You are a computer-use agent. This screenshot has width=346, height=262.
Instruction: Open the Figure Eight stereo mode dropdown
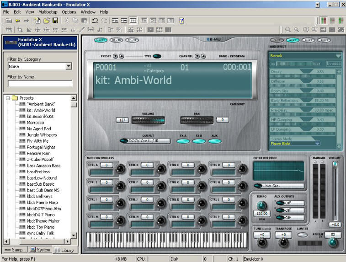[317, 144]
